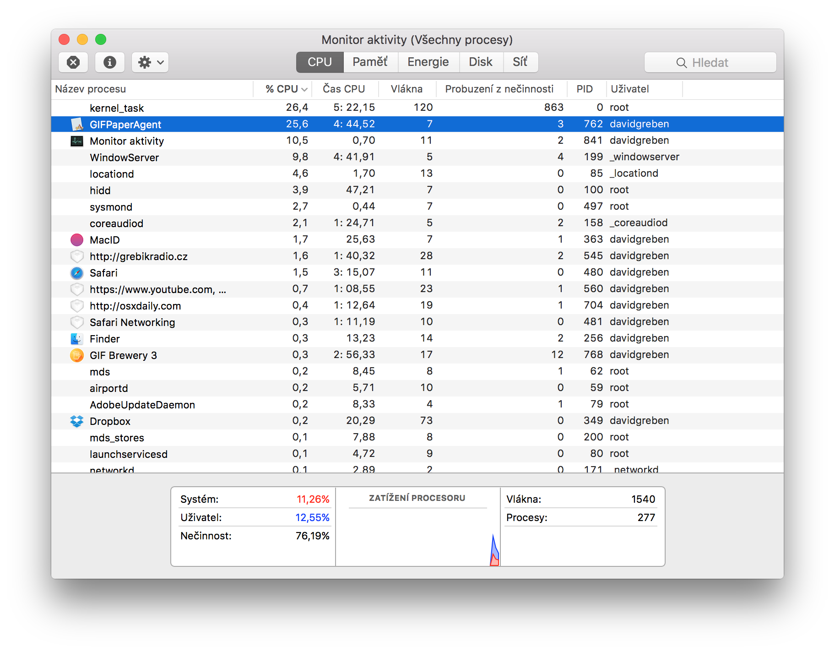
Task: Click the Finder face icon
Action: pyautogui.click(x=77, y=338)
